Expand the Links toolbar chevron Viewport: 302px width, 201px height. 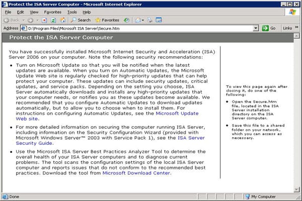coord(296,29)
